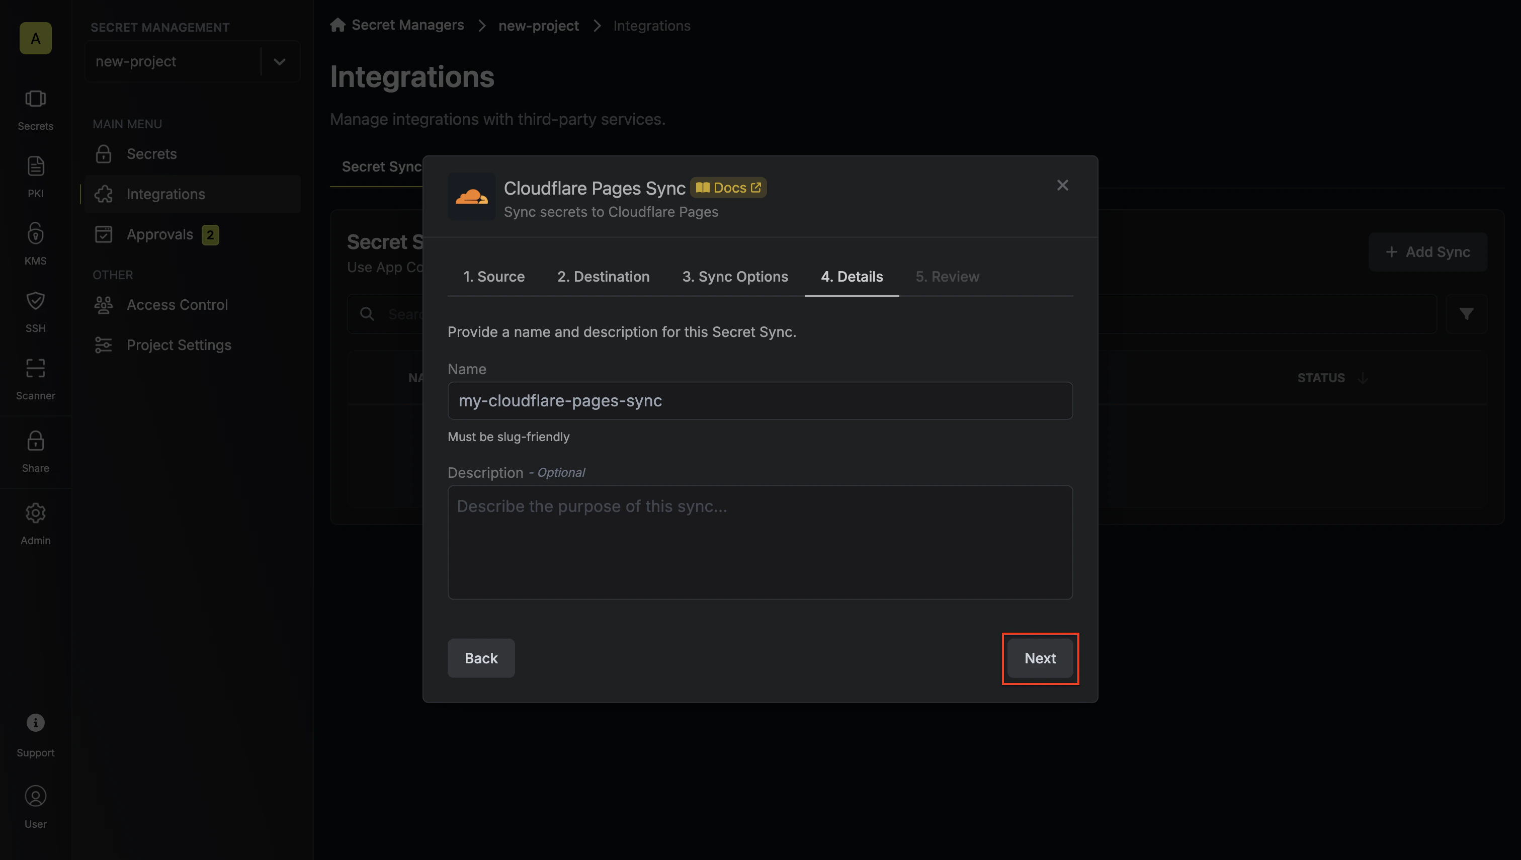The width and height of the screenshot is (1521, 860).
Task: Click the organization avatar A
Action: click(x=35, y=38)
